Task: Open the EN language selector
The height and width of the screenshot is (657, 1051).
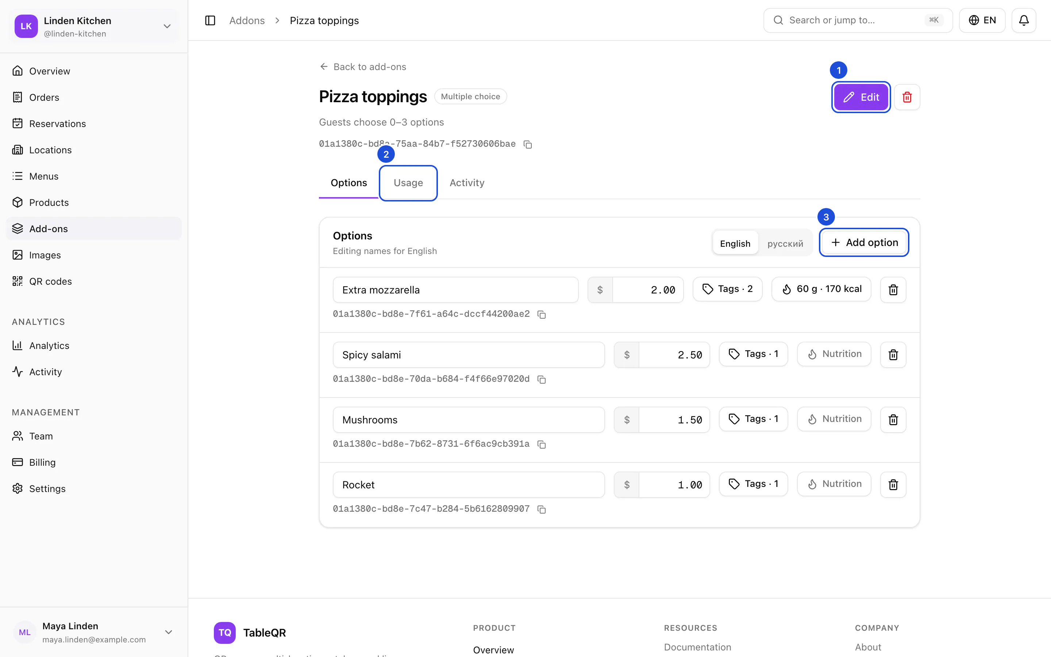Action: click(x=982, y=20)
